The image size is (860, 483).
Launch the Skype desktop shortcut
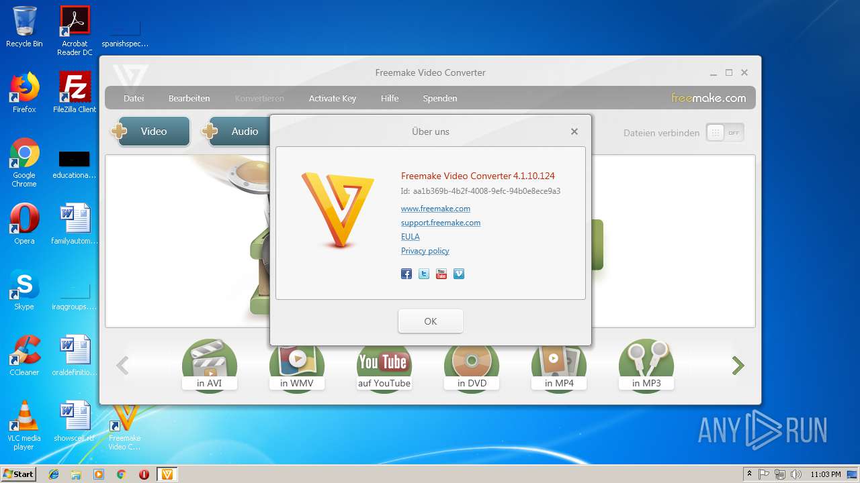click(x=24, y=290)
